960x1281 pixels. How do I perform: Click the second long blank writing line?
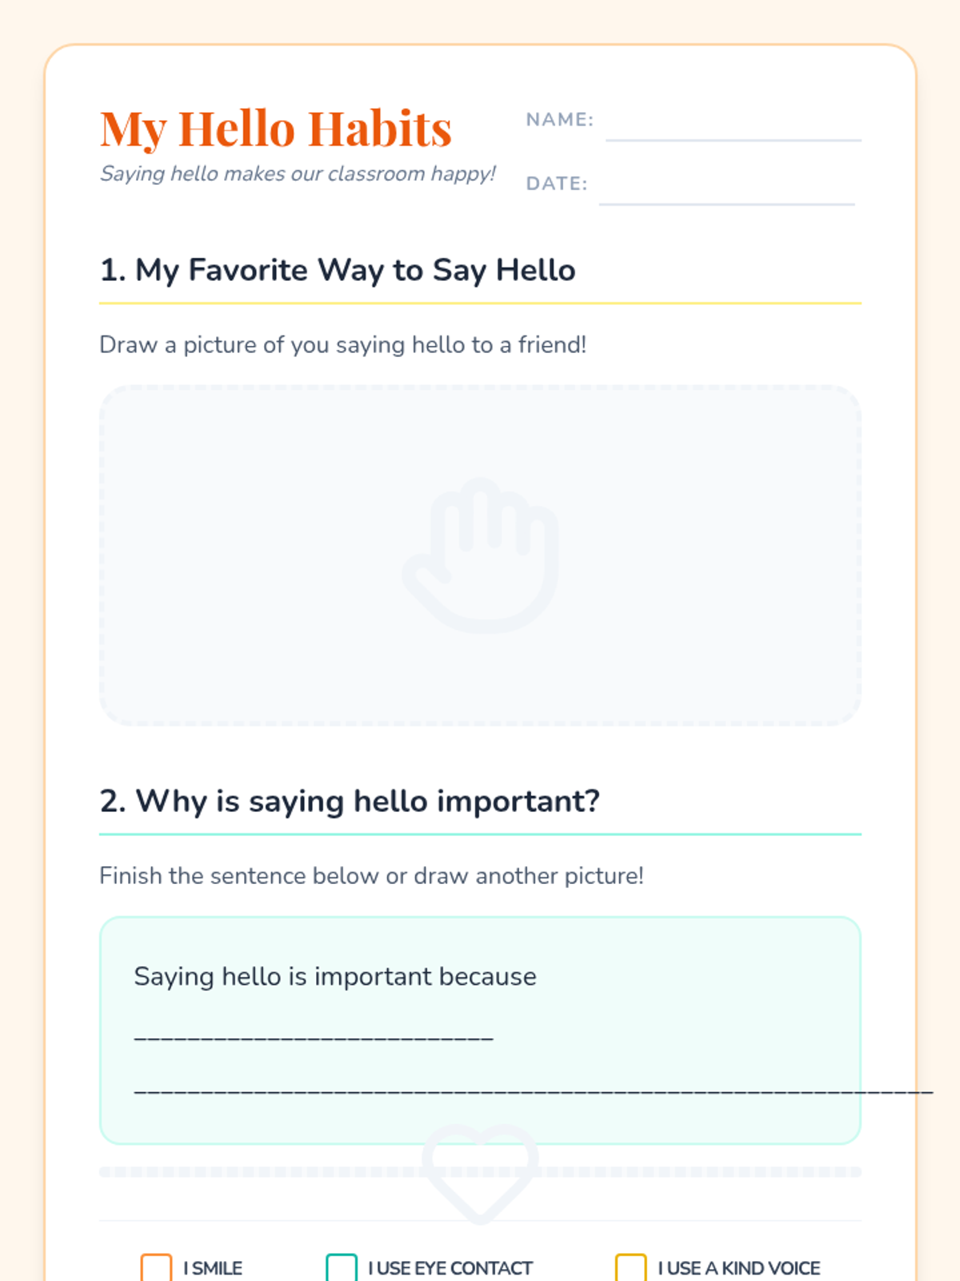click(534, 1092)
